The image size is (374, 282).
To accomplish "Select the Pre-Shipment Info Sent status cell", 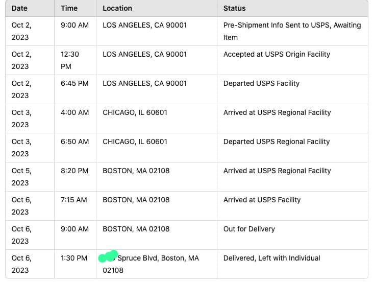I will click(x=292, y=31).
